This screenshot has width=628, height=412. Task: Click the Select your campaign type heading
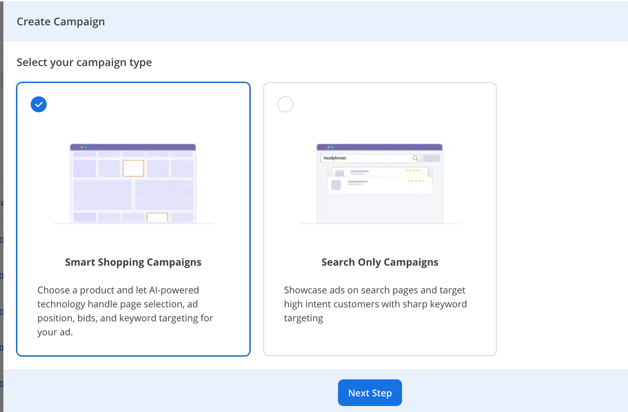pyautogui.click(x=84, y=62)
